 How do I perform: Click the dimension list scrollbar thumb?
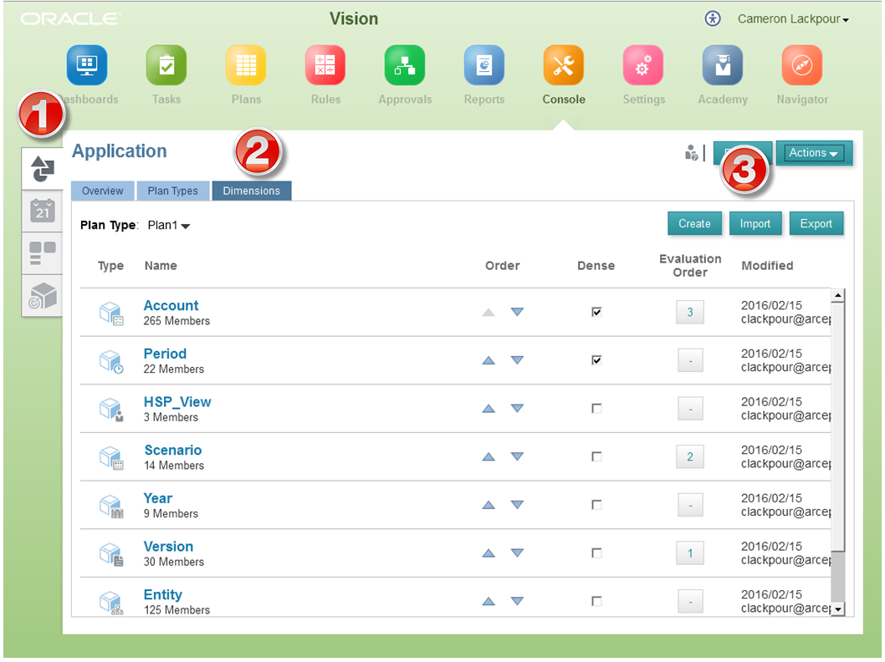tap(838, 425)
